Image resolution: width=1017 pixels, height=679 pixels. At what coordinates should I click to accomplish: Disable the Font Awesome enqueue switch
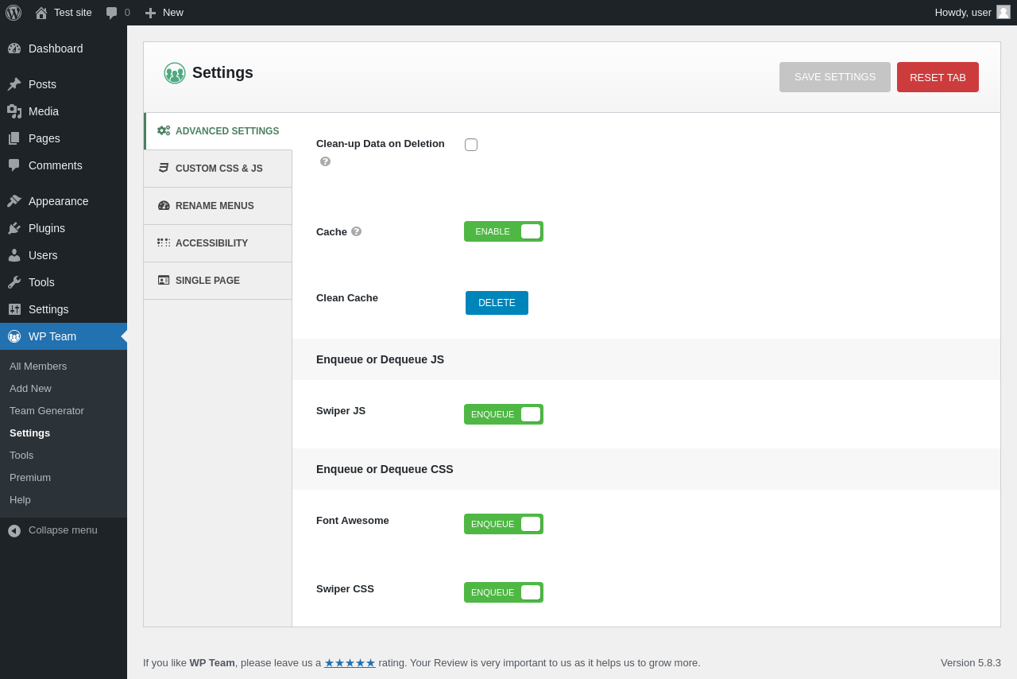[504, 524]
